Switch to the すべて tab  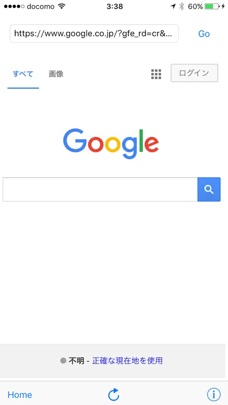pos(23,74)
